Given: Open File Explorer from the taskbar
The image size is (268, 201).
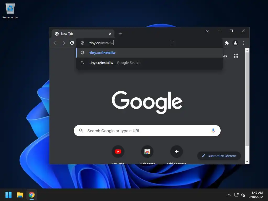Looking at the screenshot, I should click(x=20, y=195).
